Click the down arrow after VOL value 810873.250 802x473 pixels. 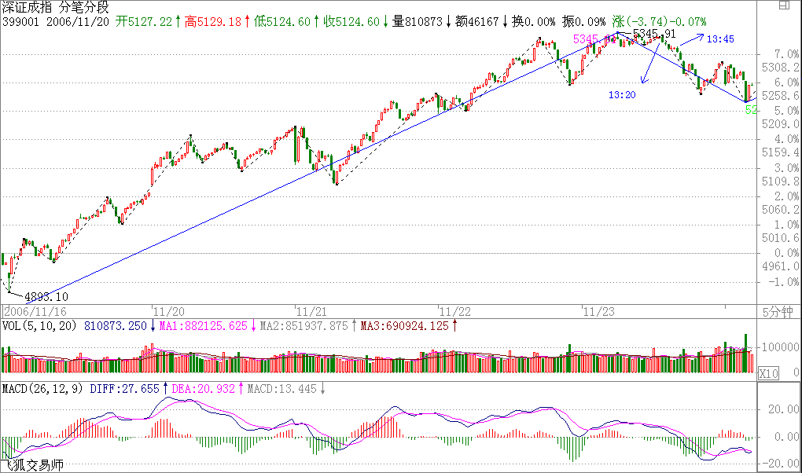point(153,325)
